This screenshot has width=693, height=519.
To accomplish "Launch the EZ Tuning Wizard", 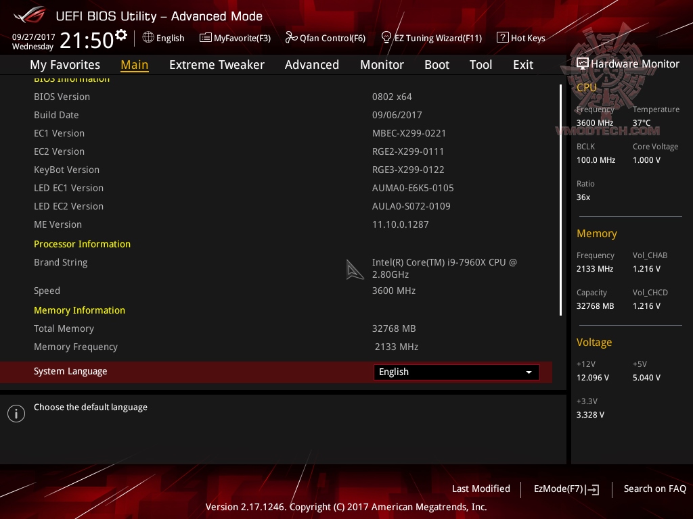I will (x=386, y=38).
